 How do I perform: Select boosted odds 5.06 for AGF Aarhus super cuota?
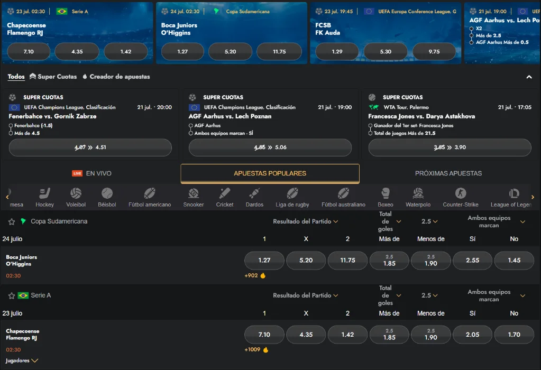[x=270, y=147]
